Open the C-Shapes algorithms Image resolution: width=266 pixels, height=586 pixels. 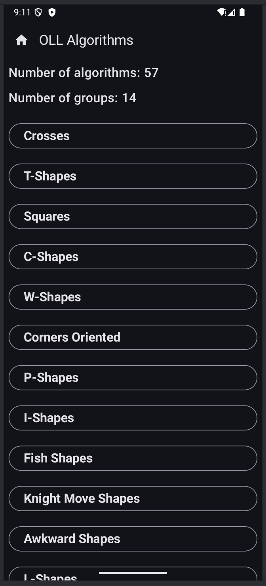tap(133, 257)
